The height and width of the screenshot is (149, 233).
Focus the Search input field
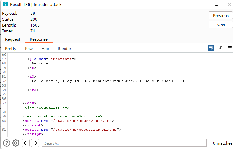(x=124, y=143)
